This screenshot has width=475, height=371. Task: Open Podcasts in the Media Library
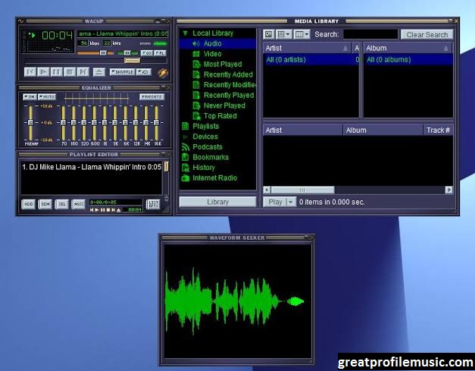[x=208, y=146]
